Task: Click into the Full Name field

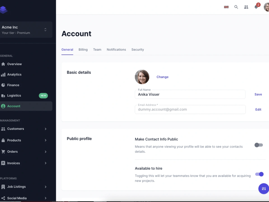Action: coord(190,95)
